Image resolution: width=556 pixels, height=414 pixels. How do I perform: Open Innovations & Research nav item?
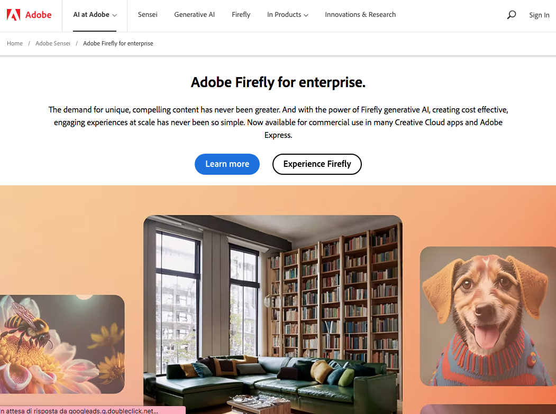coord(360,15)
